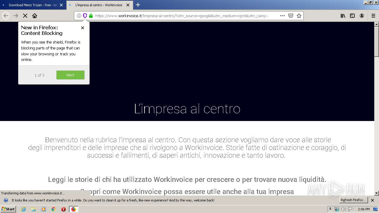The width and height of the screenshot is (379, 213).
Task: Toggle sidebars view icon
Action: point(352,16)
